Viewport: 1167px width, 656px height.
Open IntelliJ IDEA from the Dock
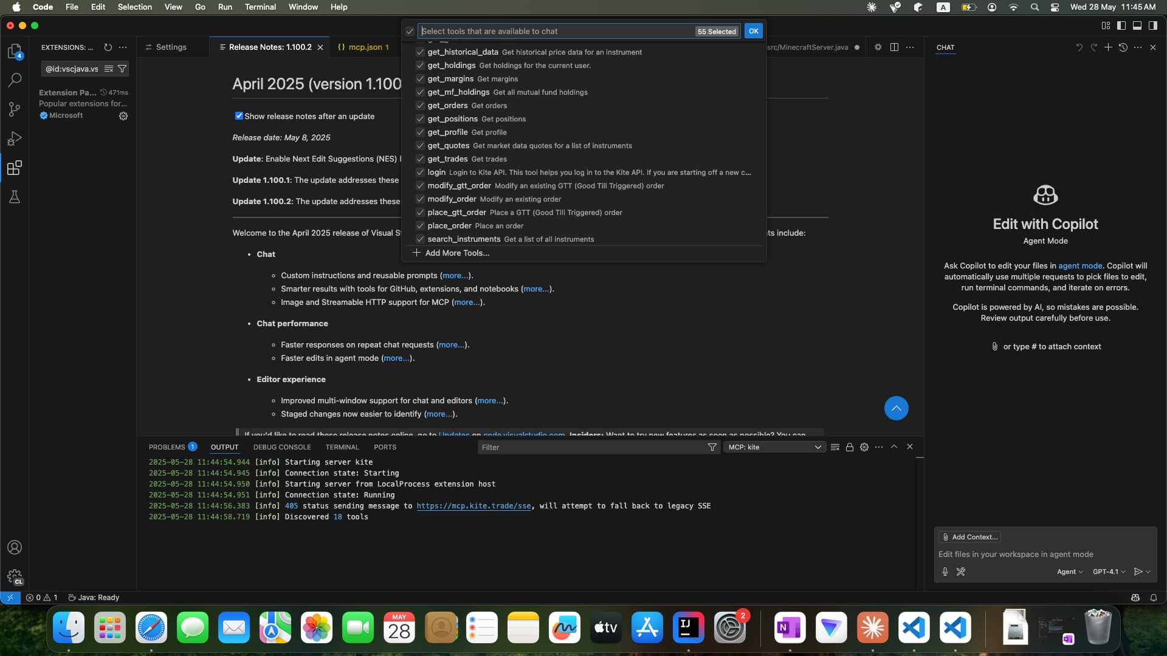pos(688,627)
